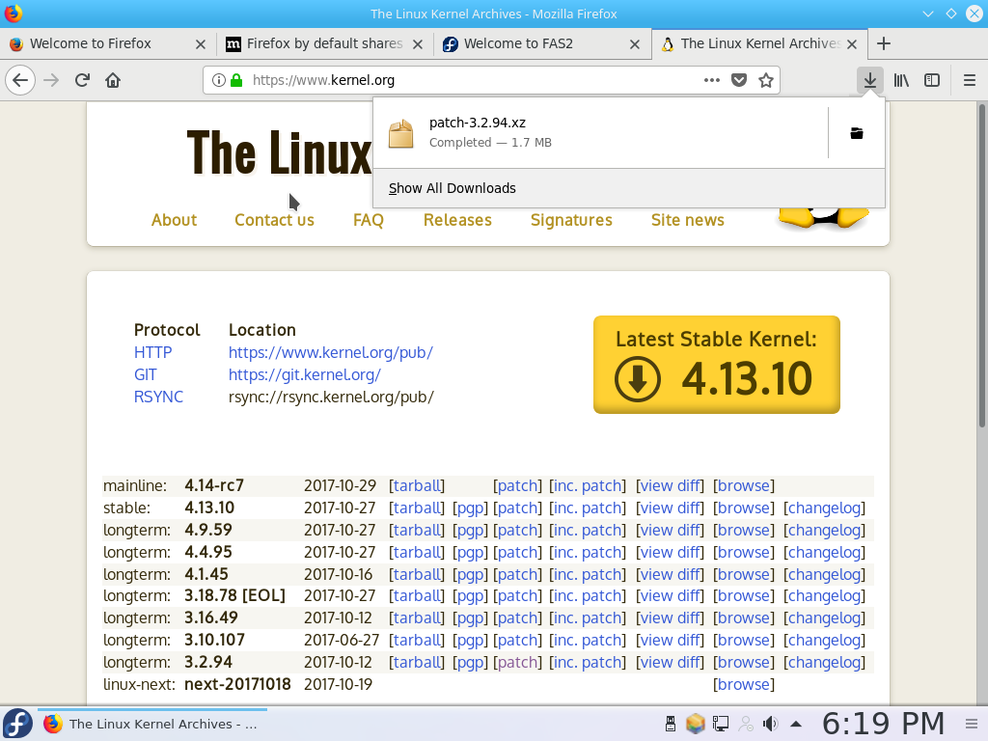Close the Firefox by default shares tab

[417, 44]
